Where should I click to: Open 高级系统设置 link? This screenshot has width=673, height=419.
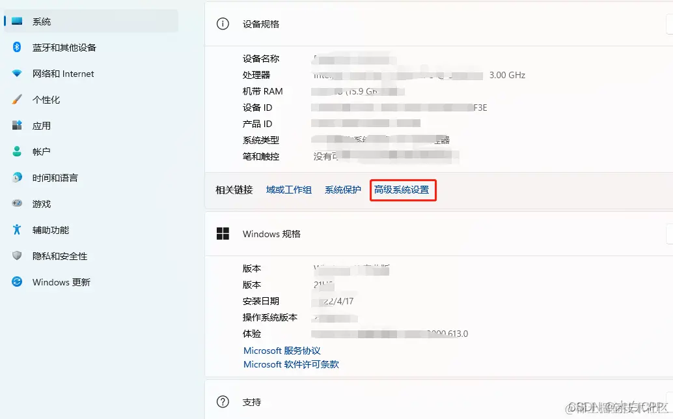pyautogui.click(x=402, y=190)
